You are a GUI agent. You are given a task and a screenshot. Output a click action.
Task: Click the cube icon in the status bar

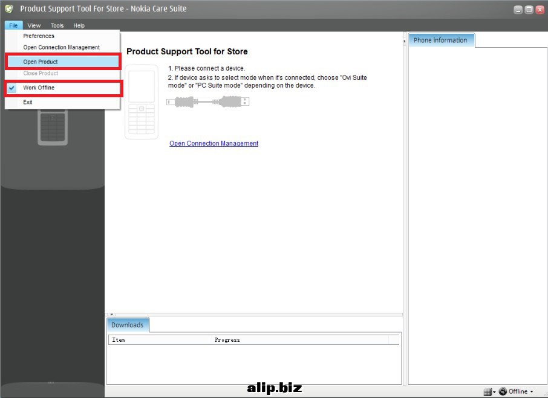tap(488, 392)
